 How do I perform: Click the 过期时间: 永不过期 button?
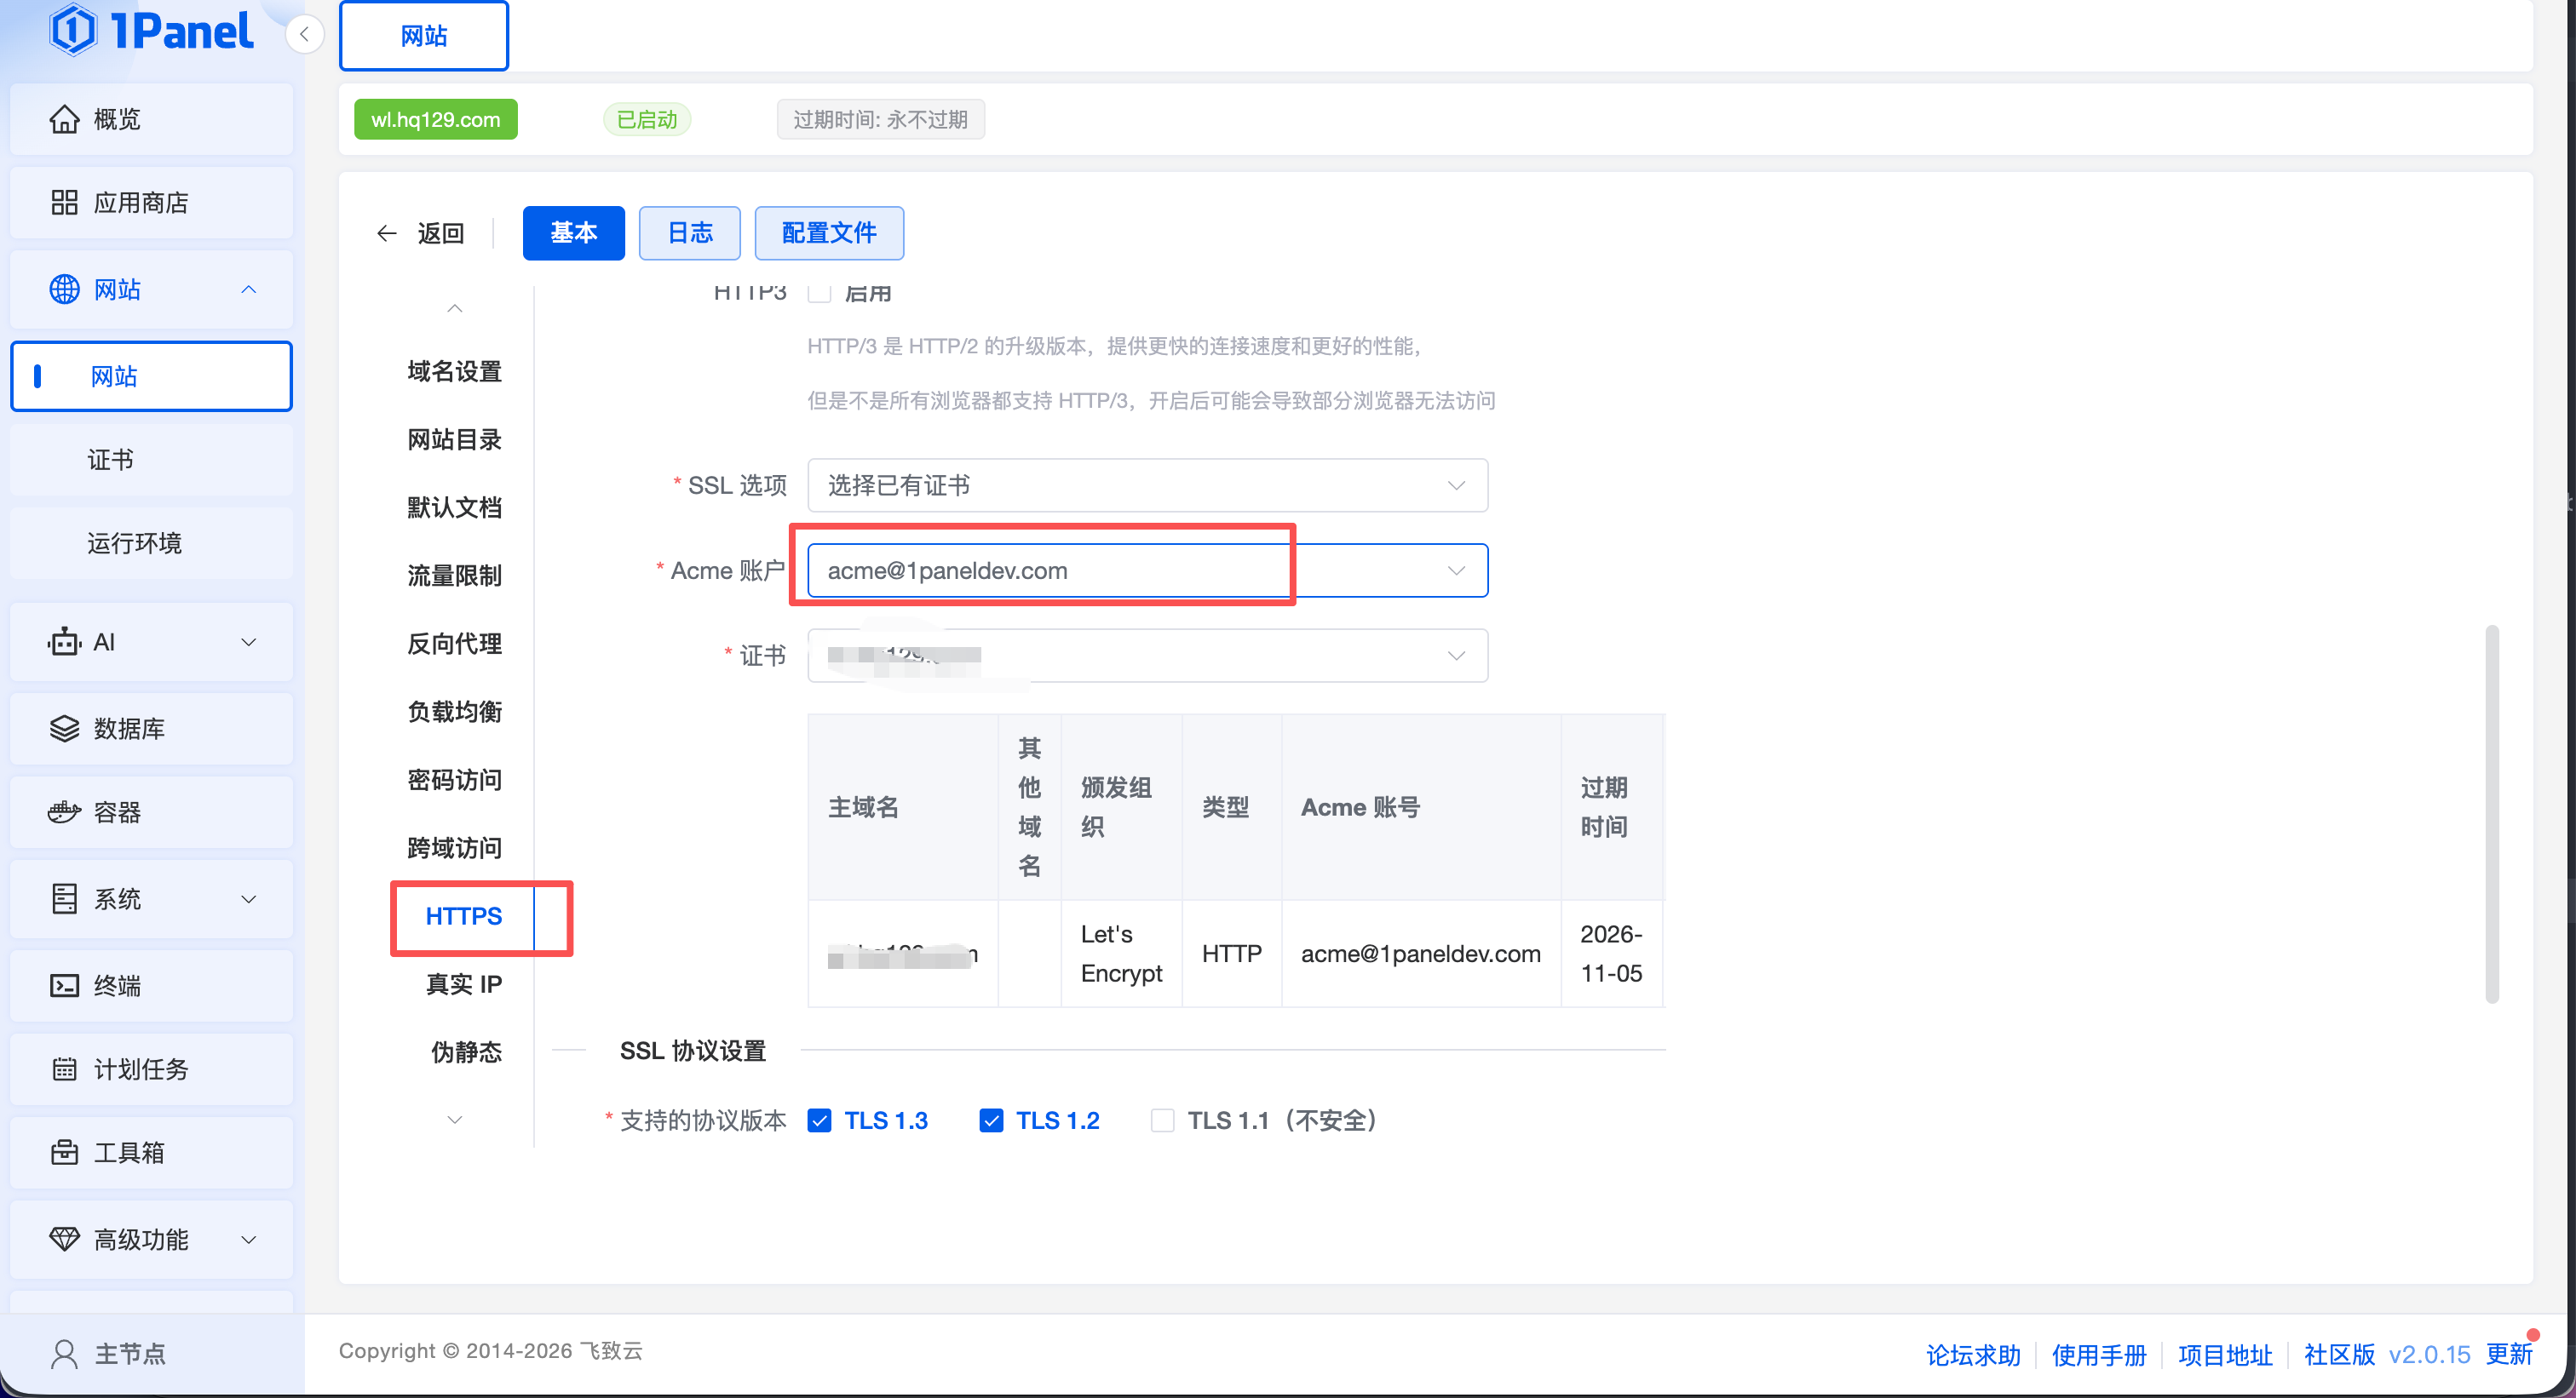click(881, 120)
